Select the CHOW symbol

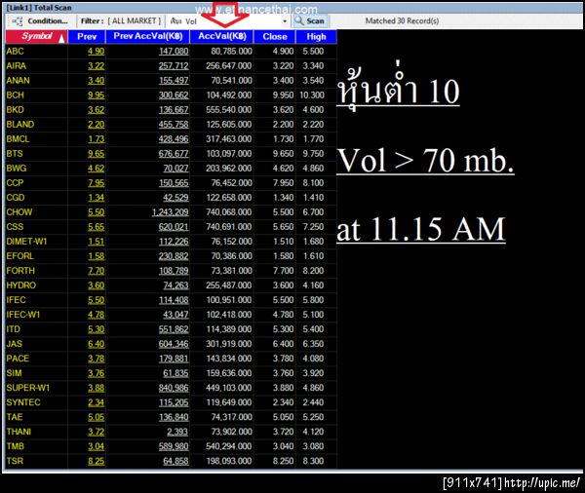click(19, 212)
